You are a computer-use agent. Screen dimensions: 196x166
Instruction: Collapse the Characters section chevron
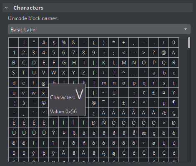[6, 8]
